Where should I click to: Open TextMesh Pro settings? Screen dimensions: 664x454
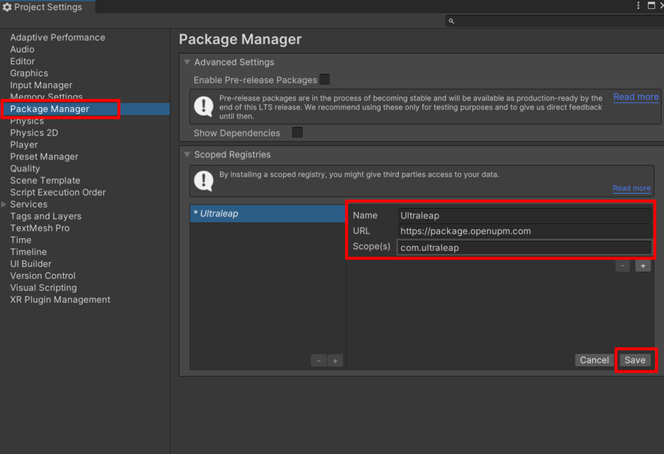40,228
